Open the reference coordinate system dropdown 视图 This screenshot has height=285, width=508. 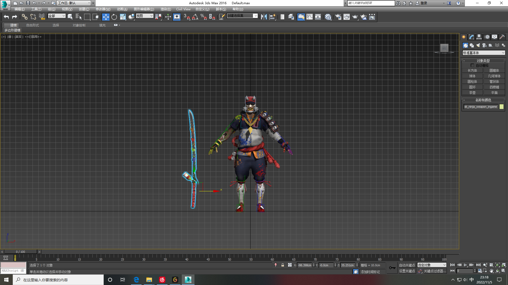tap(144, 16)
